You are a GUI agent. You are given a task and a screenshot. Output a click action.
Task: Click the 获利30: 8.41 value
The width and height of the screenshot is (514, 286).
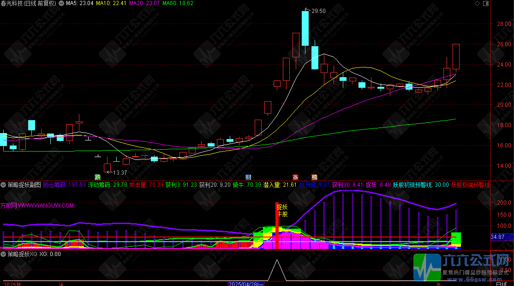[x=347, y=185]
